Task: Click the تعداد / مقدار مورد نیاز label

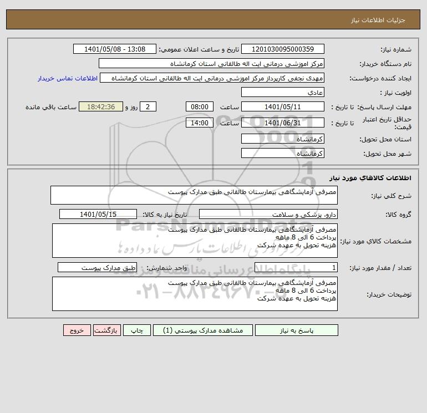Action: pyautogui.click(x=380, y=268)
